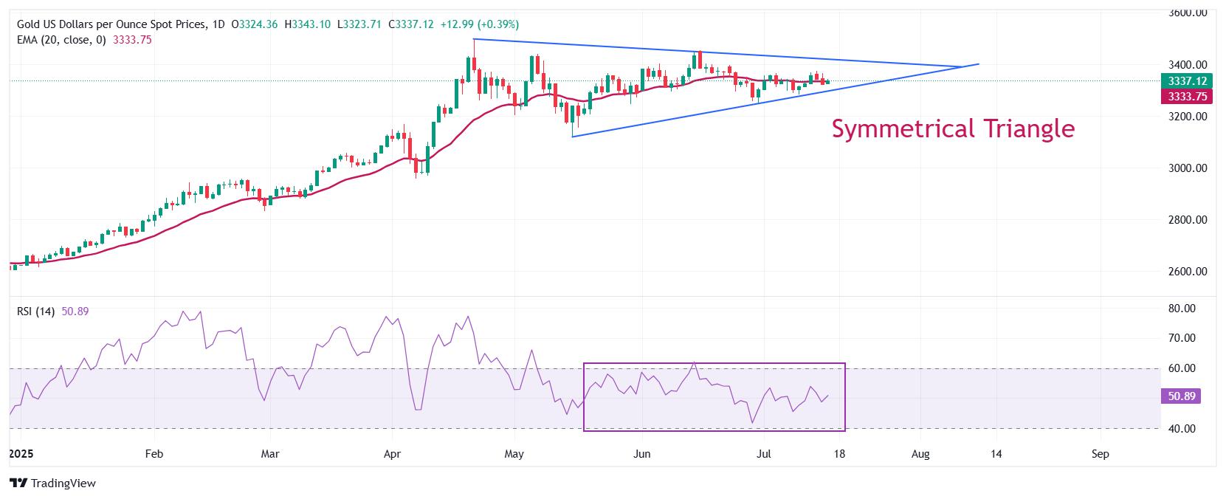1226x499 pixels.
Task: Select the RSI (14) indicator label
Action: [35, 312]
